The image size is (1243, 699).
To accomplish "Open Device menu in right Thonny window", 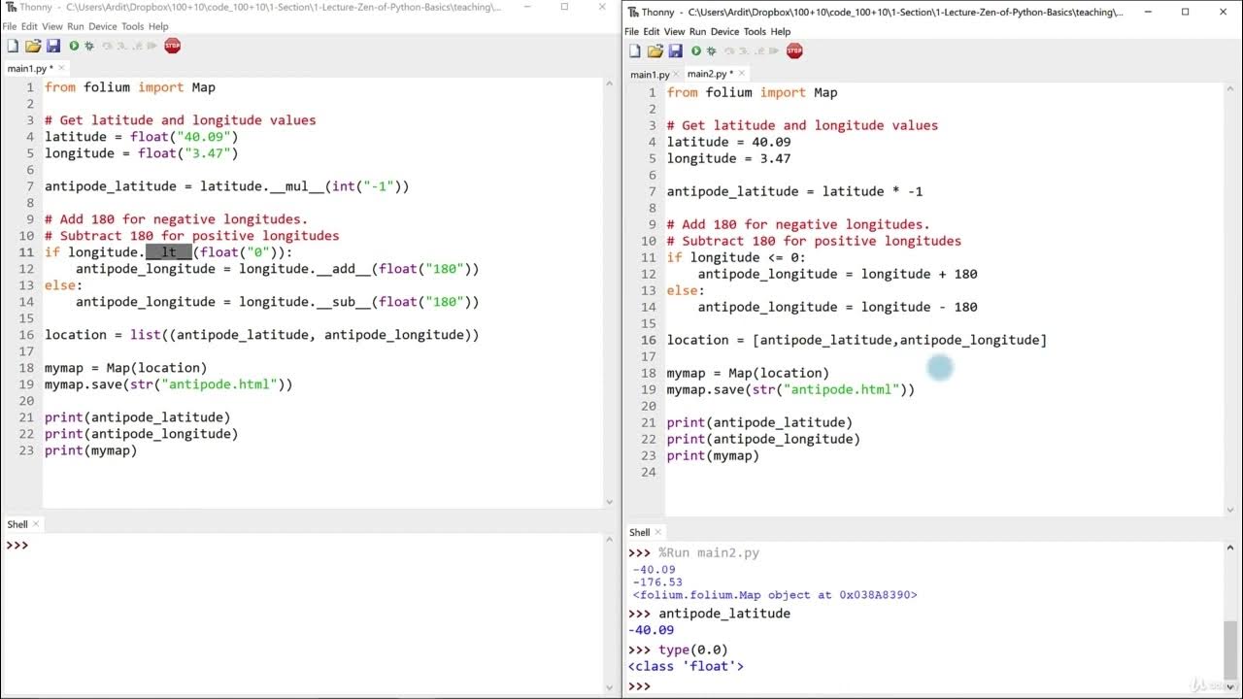I will coord(724,32).
